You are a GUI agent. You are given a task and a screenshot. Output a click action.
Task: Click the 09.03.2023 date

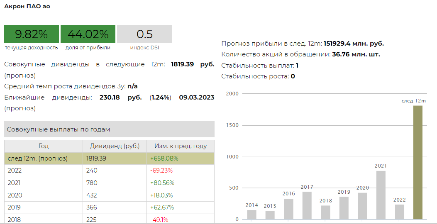coord(196,97)
